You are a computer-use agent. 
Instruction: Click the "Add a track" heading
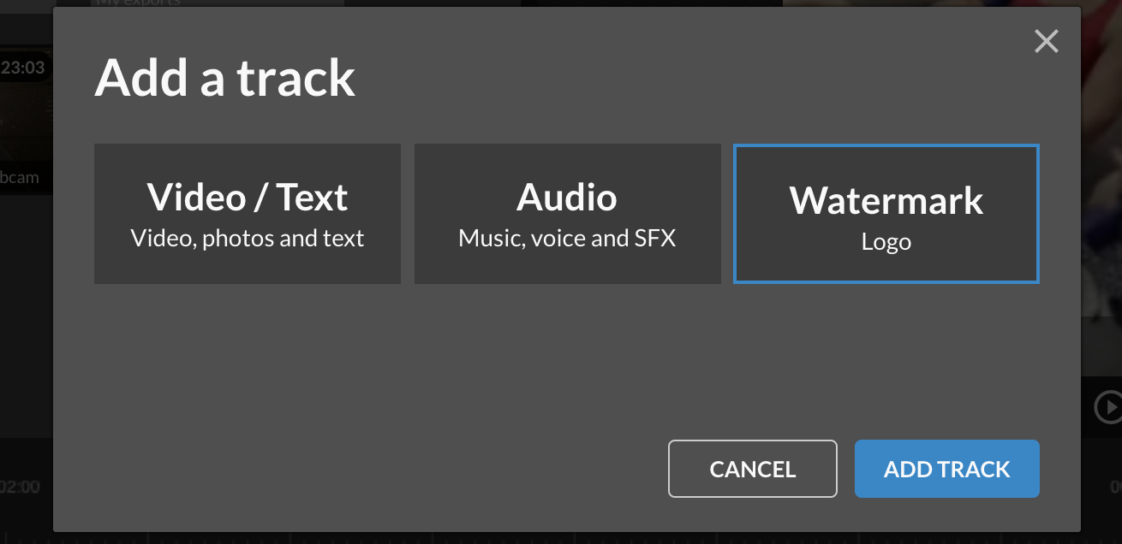pos(224,78)
